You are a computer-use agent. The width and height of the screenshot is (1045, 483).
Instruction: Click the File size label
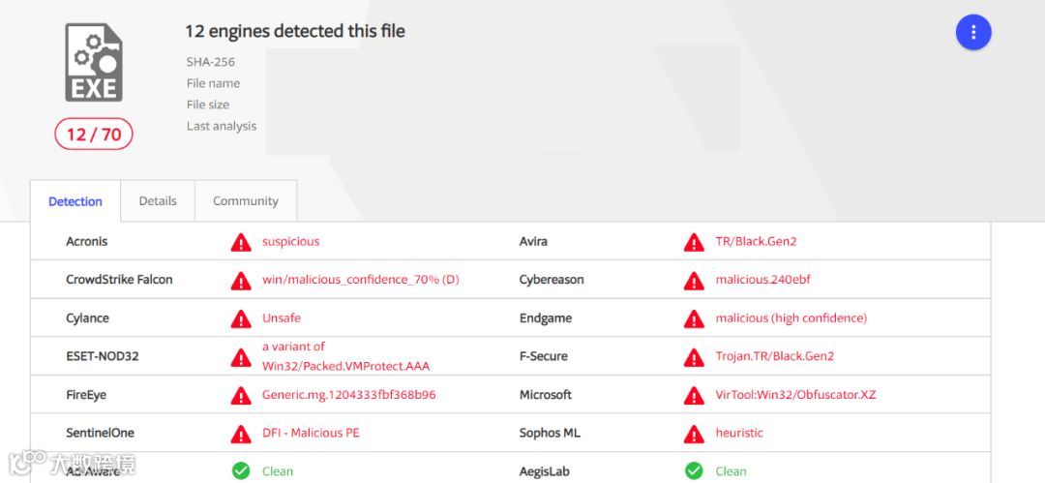point(208,105)
